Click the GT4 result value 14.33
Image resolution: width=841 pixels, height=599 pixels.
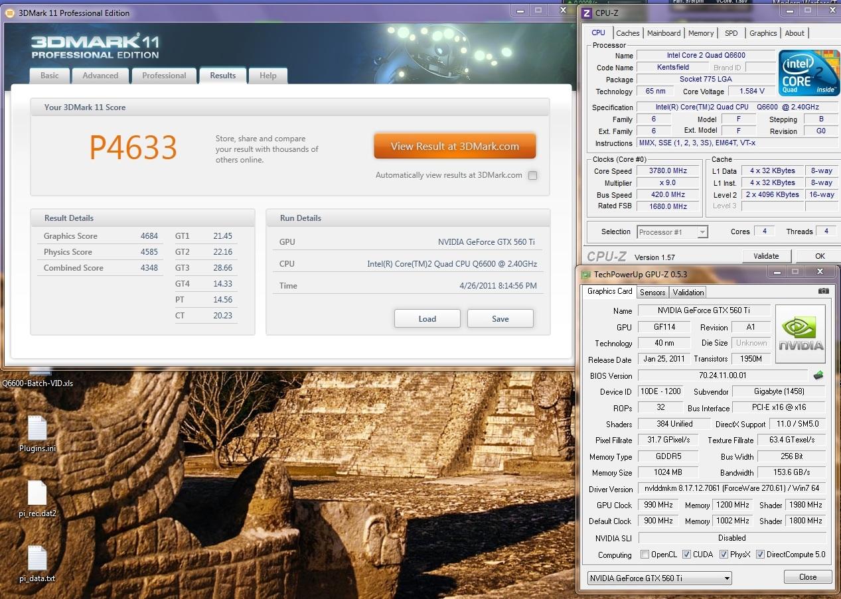[222, 284]
